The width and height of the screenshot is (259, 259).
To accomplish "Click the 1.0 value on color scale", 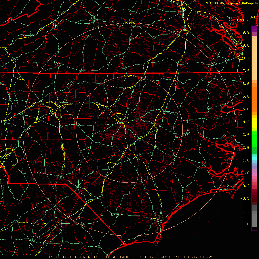I will (246, 173).
